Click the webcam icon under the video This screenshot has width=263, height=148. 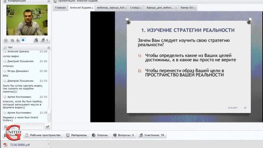(12, 40)
